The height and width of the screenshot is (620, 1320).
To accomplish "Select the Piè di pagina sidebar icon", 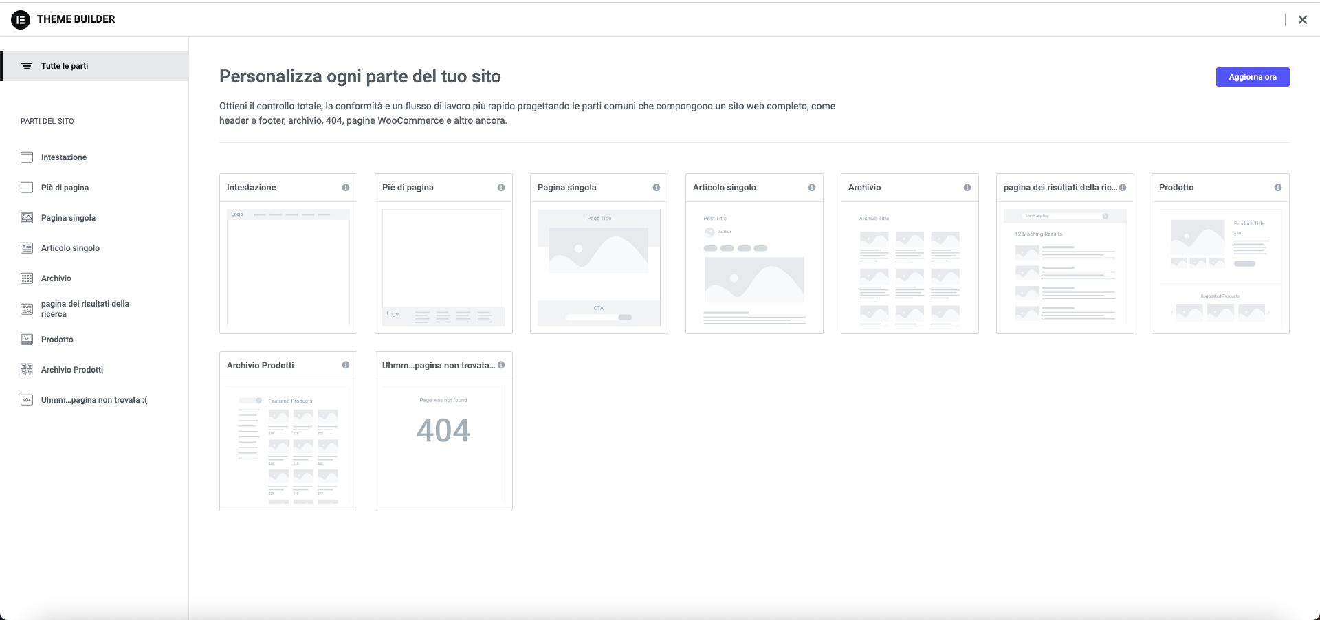I will pyautogui.click(x=27, y=188).
